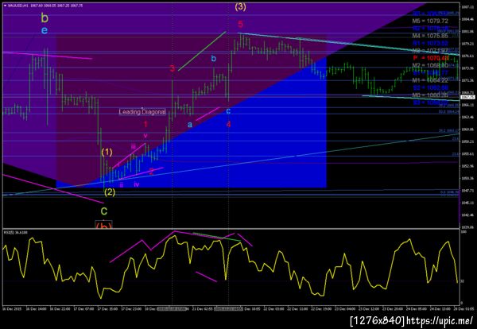477x329 pixels.
Task: Click the RSI indicator label in the lower panel
Action: pos(11,232)
